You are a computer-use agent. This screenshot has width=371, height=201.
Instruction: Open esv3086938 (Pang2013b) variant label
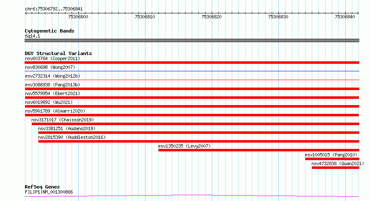pos(53,85)
